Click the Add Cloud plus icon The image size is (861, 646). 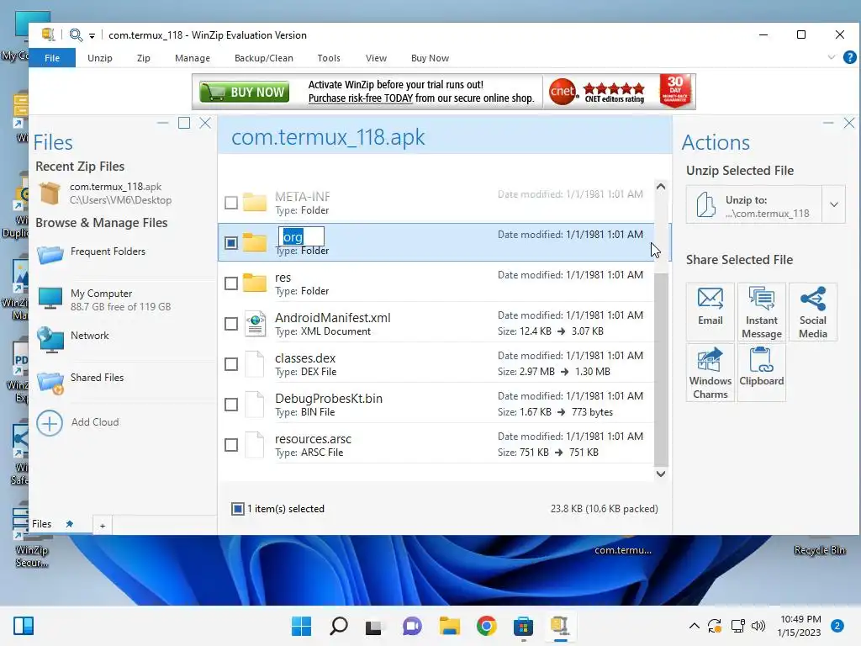[50, 423]
